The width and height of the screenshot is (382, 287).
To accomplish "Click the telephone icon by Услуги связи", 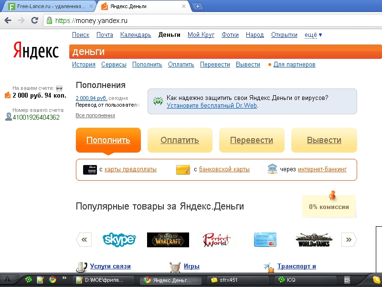I will [x=82, y=267].
